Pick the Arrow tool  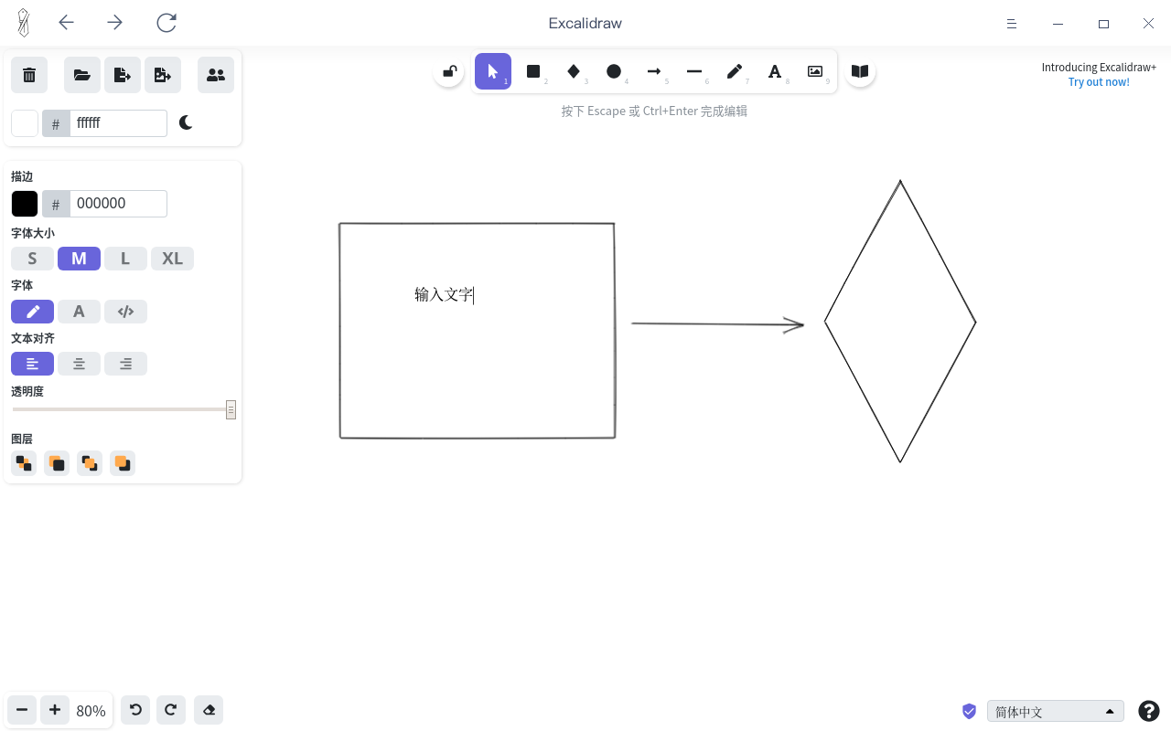[x=654, y=71]
